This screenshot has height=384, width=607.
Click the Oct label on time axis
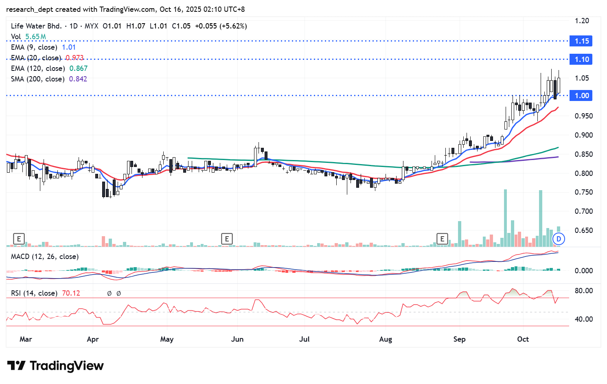pyautogui.click(x=523, y=339)
